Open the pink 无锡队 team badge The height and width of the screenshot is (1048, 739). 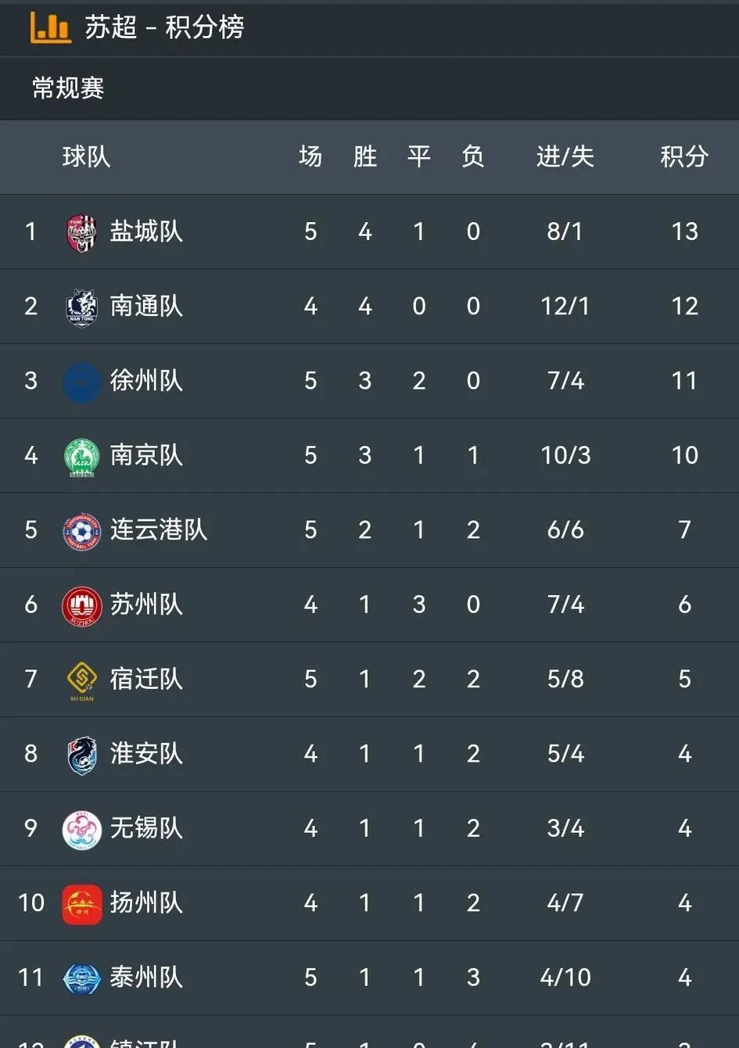pos(82,830)
